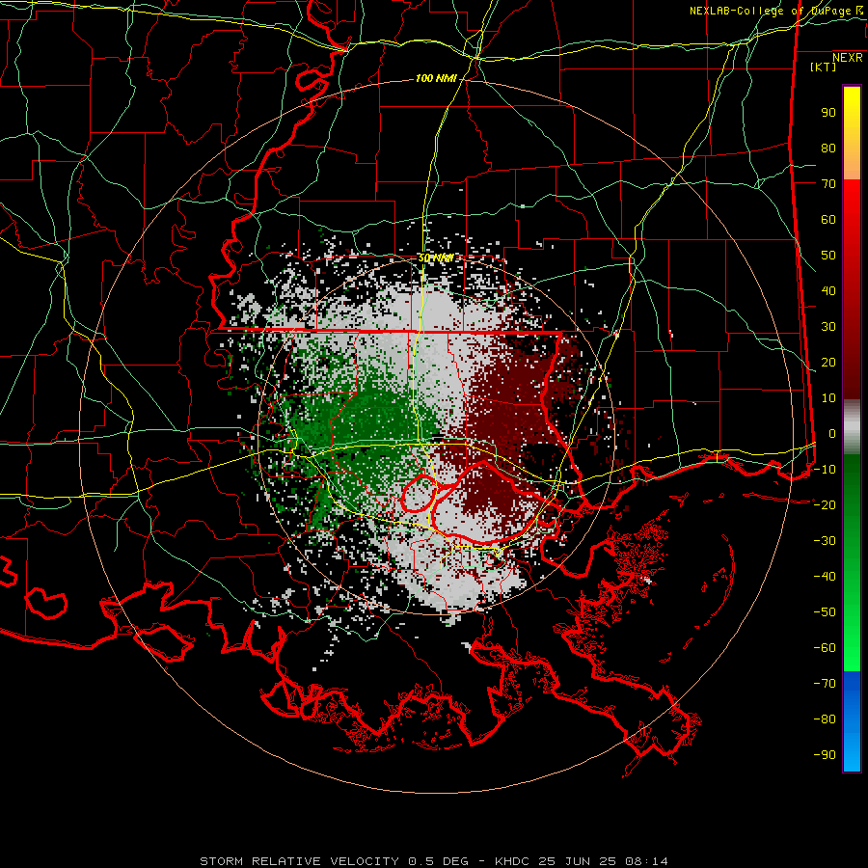The width and height of the screenshot is (868, 868).
Task: Click the blue legend segment near -80
Action: pos(852,719)
